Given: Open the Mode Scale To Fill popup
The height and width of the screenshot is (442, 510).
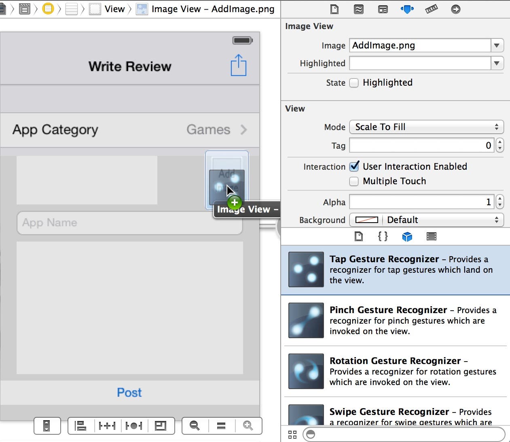Looking at the screenshot, I should click(x=427, y=127).
